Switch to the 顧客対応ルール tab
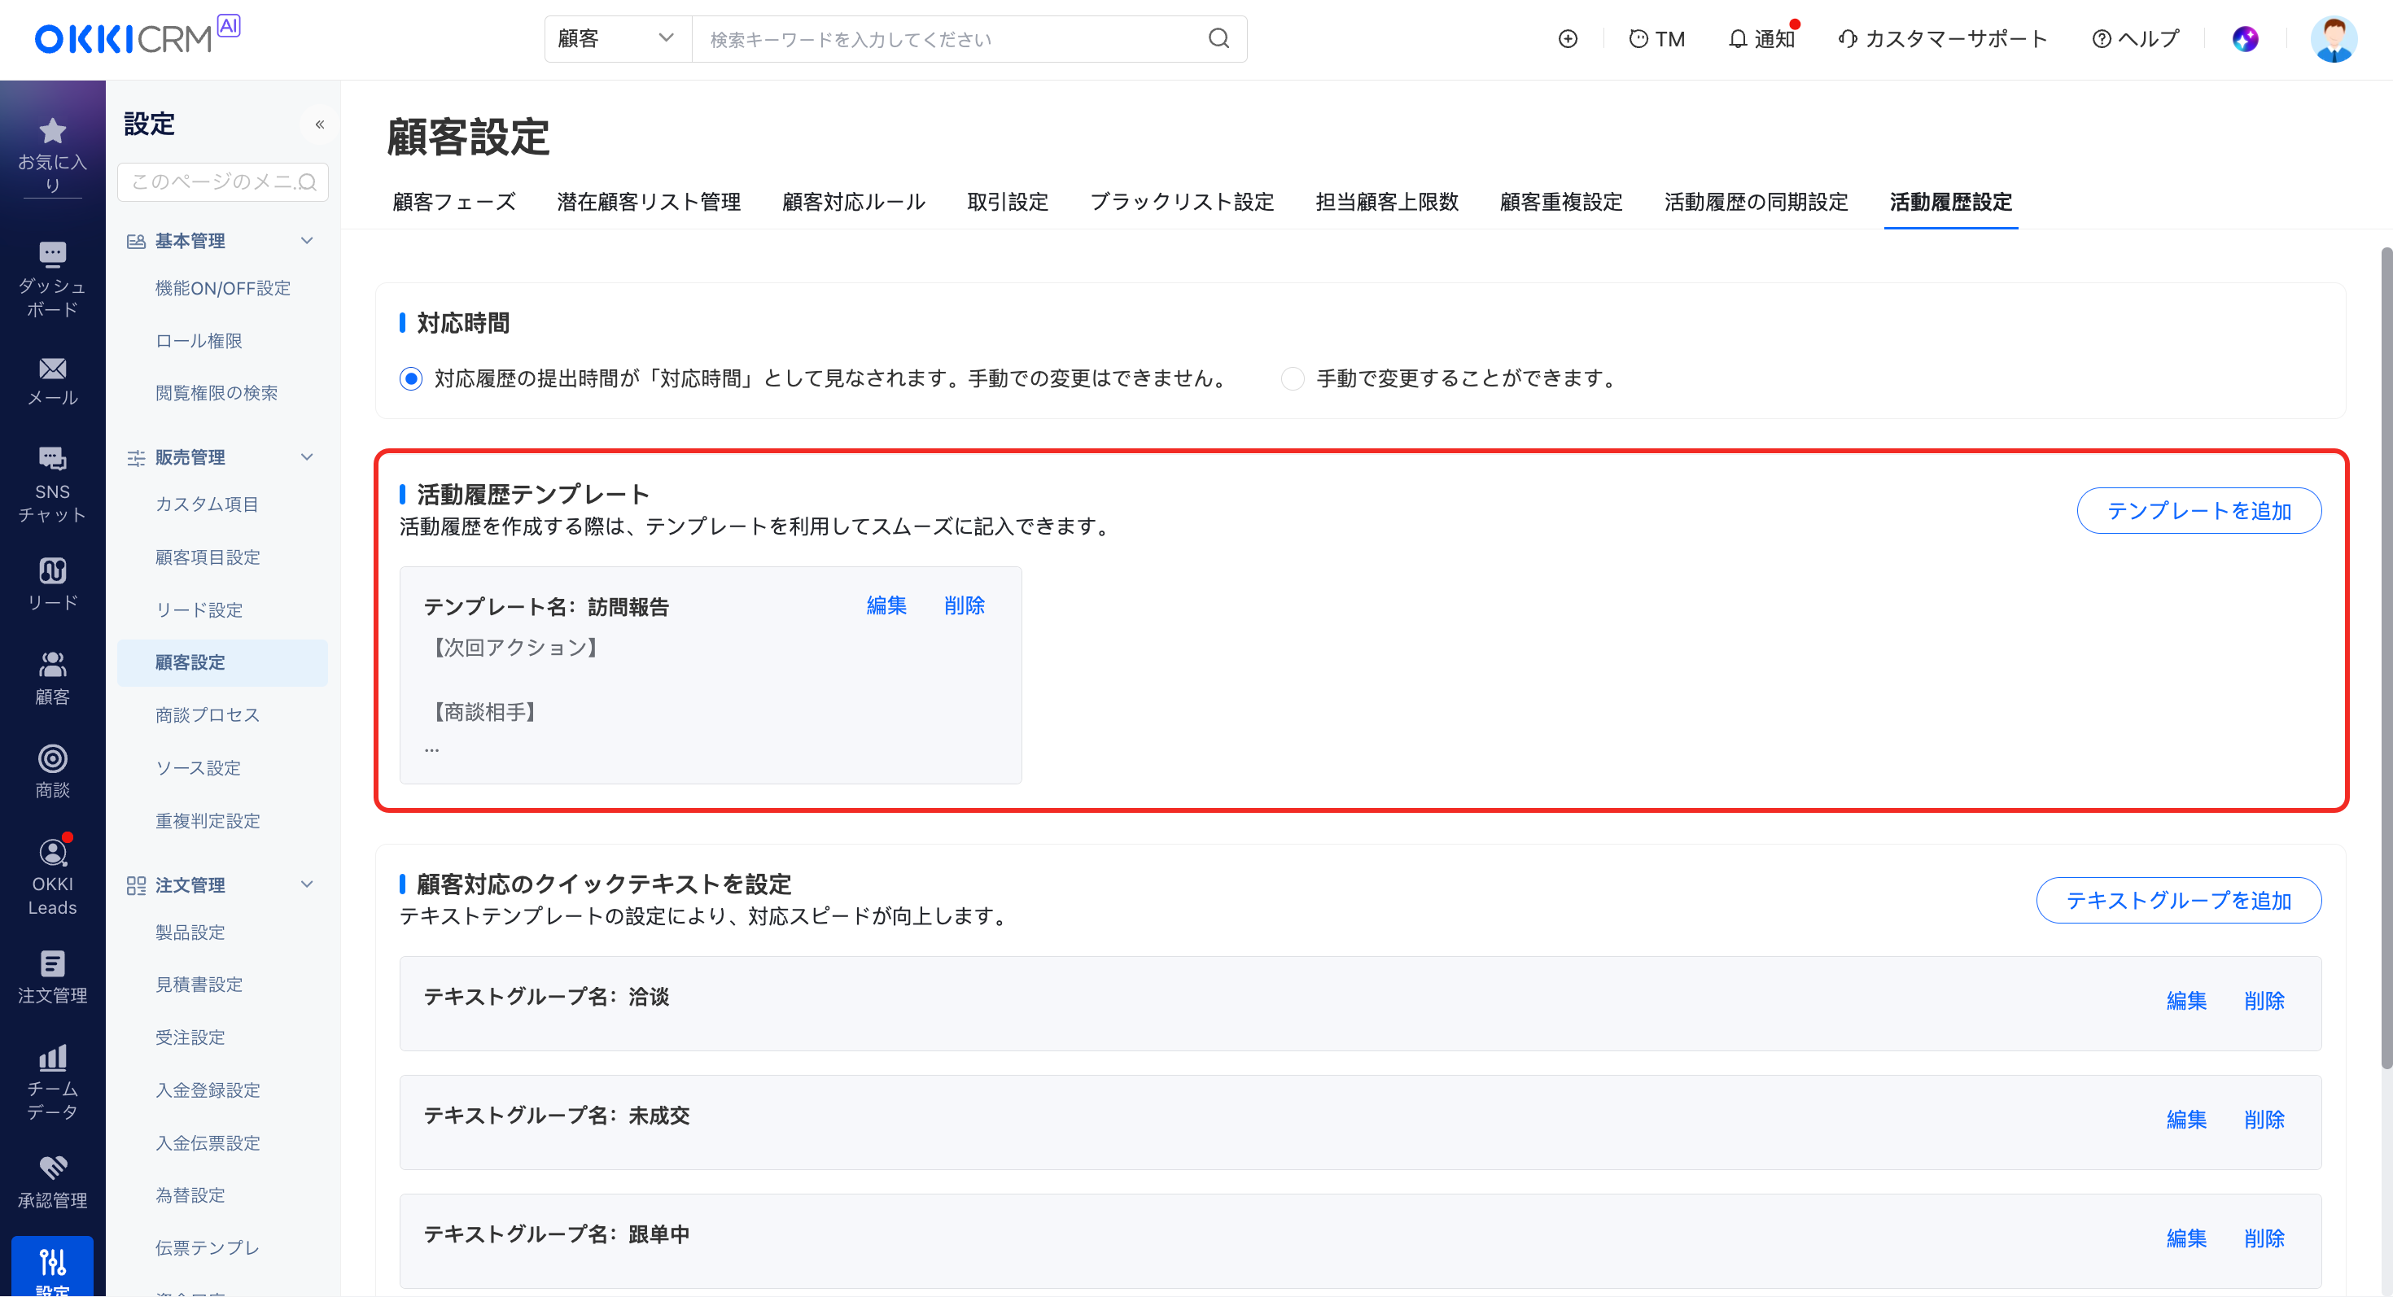Viewport: 2393px width, 1297px height. click(x=854, y=202)
